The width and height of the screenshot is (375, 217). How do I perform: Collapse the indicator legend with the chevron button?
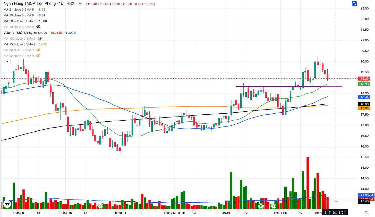tap(7, 62)
